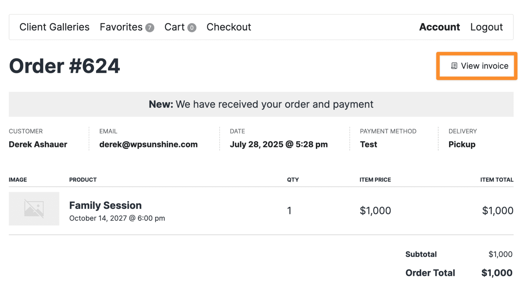Open the Client Galleries menu item
Screen dimensions: 531x306
click(54, 27)
